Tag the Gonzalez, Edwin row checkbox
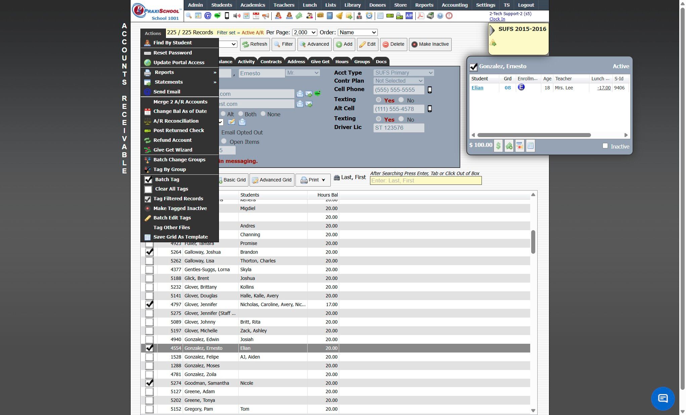This screenshot has height=415, width=686. pos(149,339)
